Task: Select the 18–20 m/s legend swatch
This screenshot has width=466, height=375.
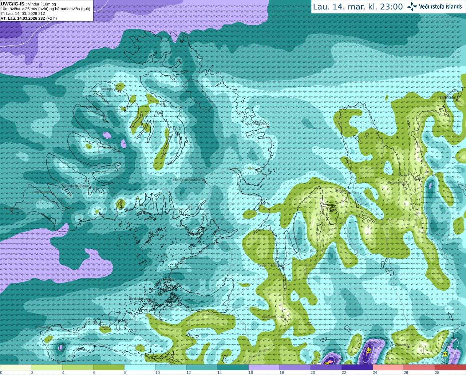Action: click(295, 367)
